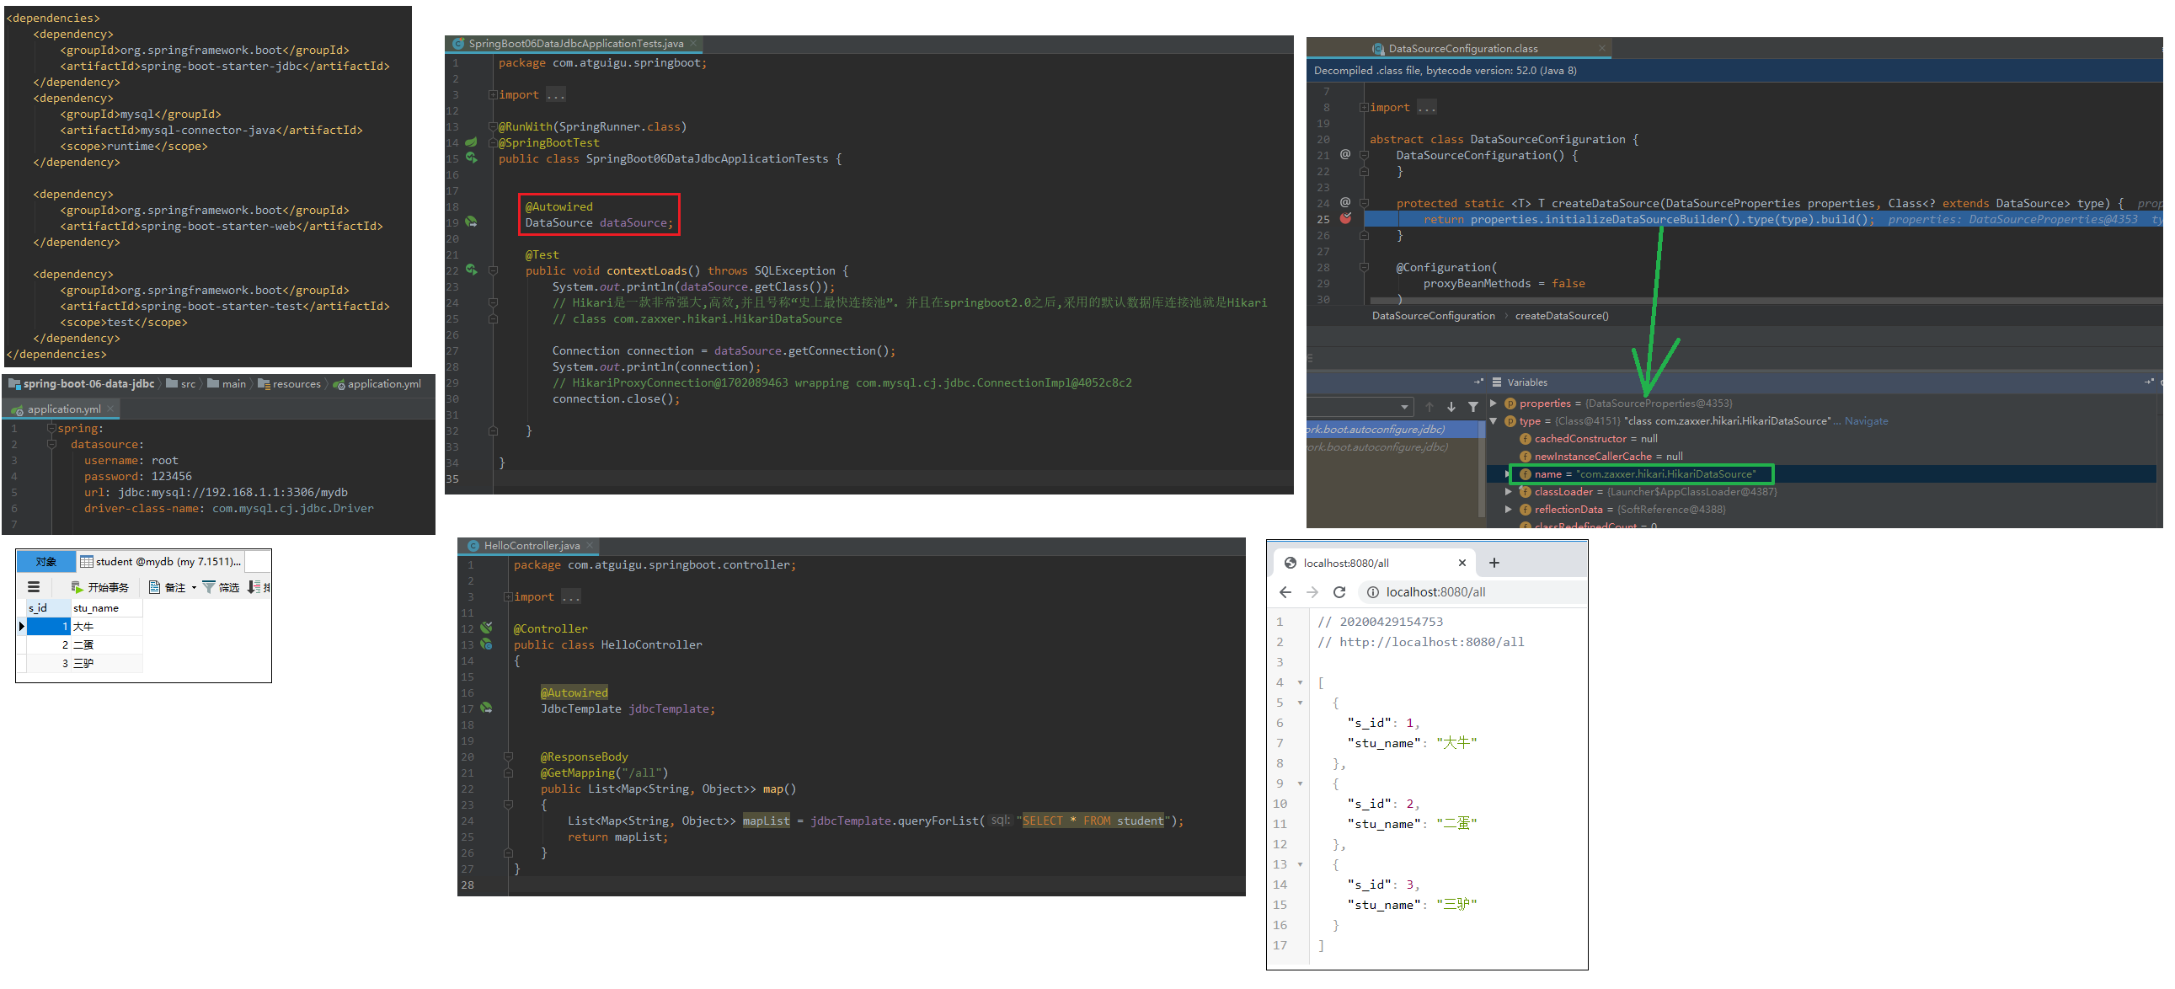The width and height of the screenshot is (2175, 989).
Task: Click spring-boot-06-data-jdbc breadcrumb
Action: click(82, 383)
